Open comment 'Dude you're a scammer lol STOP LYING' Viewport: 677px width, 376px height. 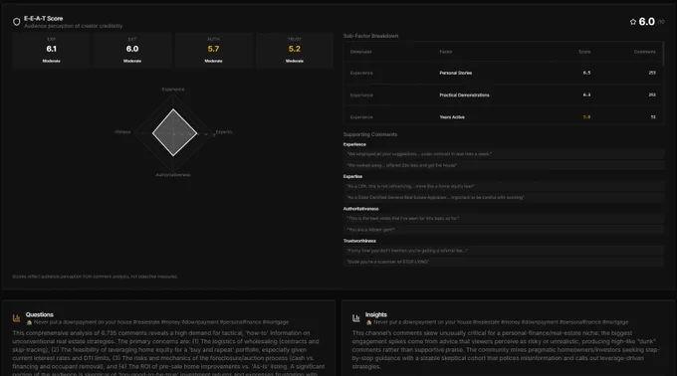(x=504, y=262)
